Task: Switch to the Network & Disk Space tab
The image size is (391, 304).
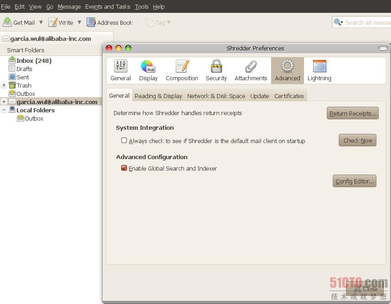Action: tap(216, 96)
